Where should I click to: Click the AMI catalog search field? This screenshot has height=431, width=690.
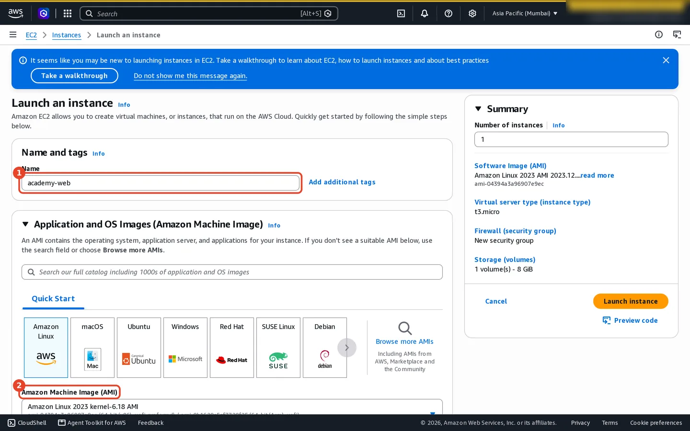coord(232,272)
